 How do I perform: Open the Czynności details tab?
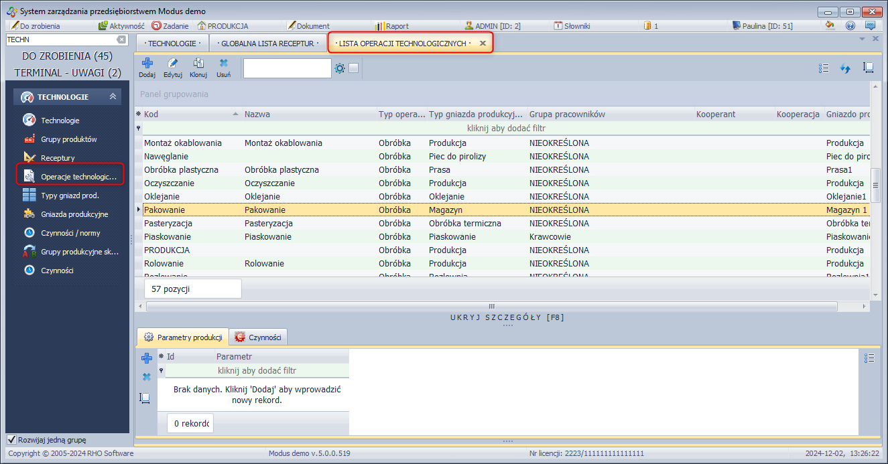[258, 337]
